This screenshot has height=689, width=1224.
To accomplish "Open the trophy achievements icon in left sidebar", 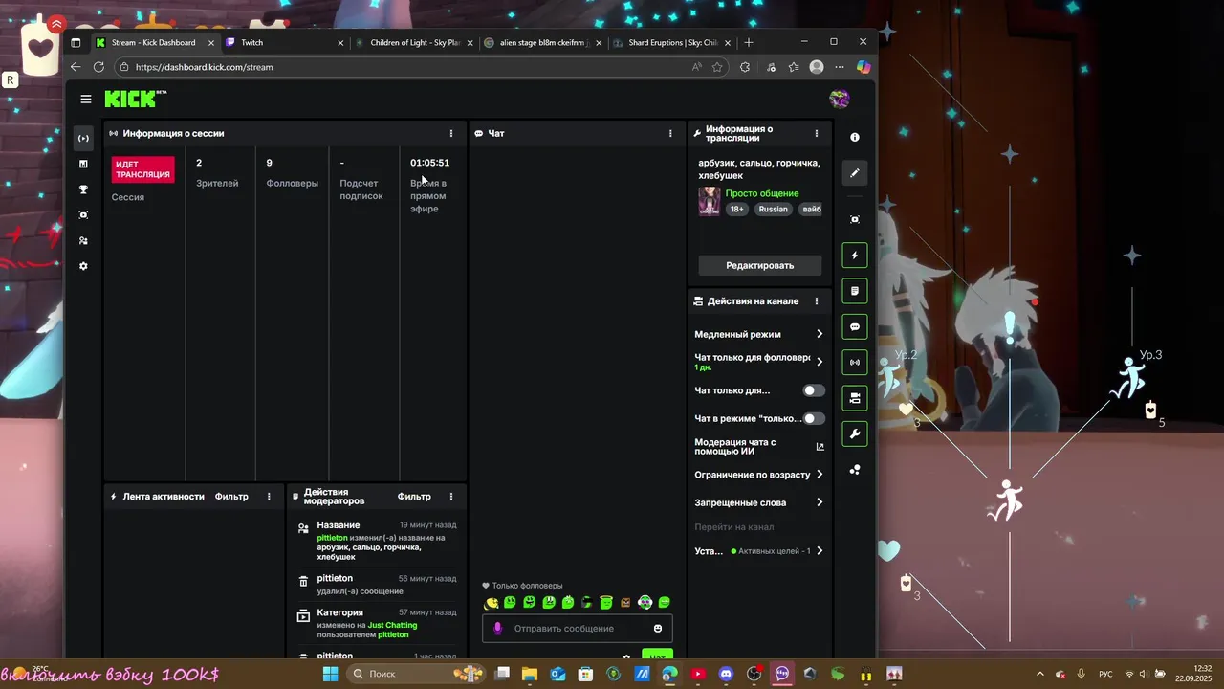I will pos(83,189).
